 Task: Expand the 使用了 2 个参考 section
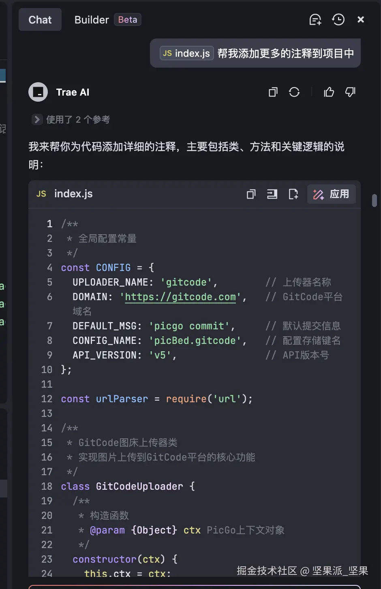37,120
